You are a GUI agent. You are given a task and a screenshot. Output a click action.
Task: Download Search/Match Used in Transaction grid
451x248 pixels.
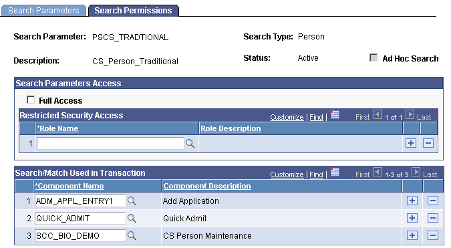tap(335, 172)
